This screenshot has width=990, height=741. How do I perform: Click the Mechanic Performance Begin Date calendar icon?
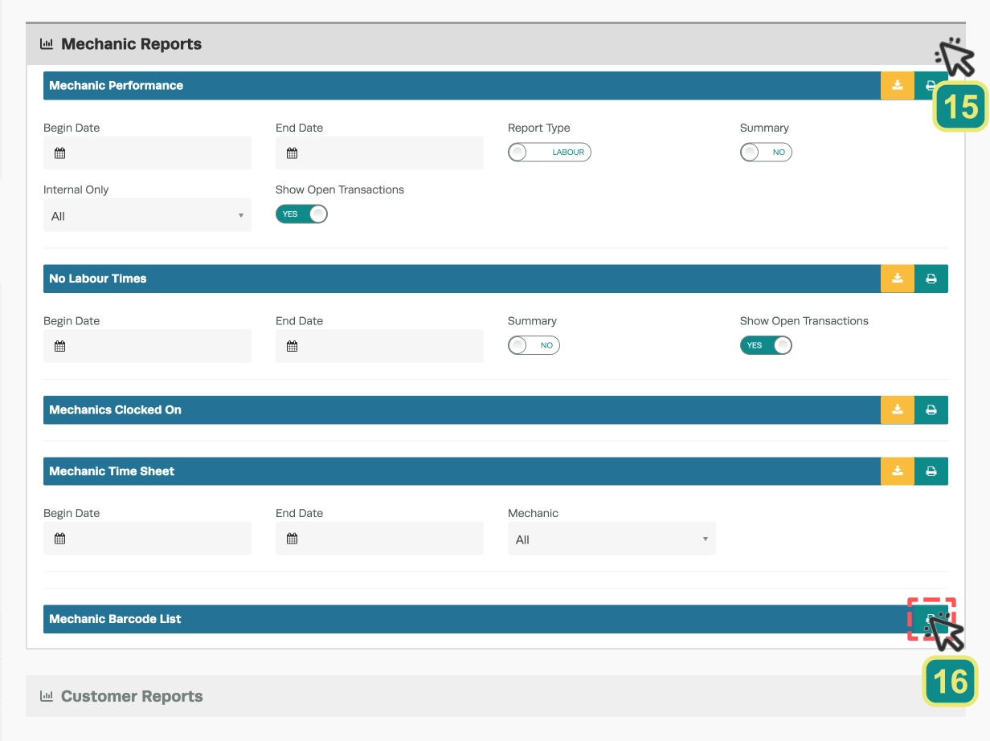coord(59,153)
